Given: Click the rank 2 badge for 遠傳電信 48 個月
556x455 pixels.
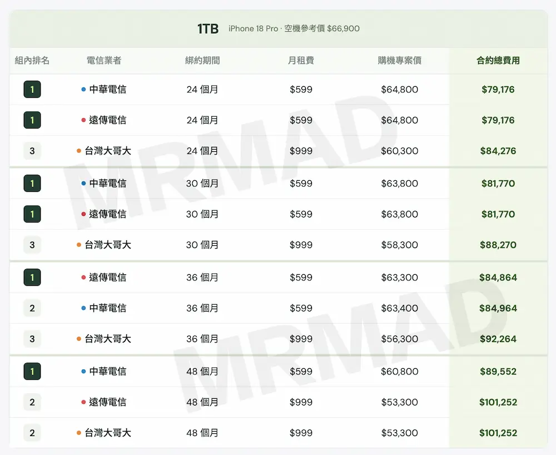Looking at the screenshot, I should [x=32, y=402].
